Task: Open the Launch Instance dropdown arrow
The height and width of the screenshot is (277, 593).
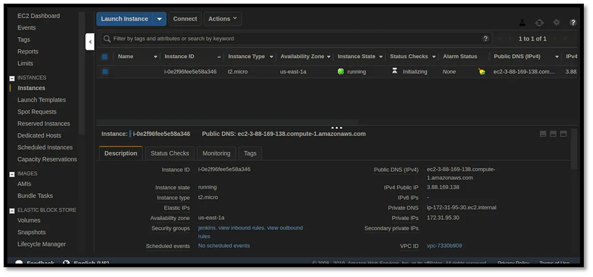Action: coord(159,19)
